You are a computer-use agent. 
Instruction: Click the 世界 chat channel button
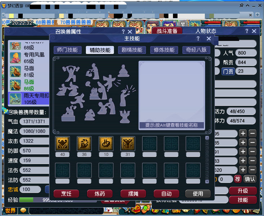point(10,211)
